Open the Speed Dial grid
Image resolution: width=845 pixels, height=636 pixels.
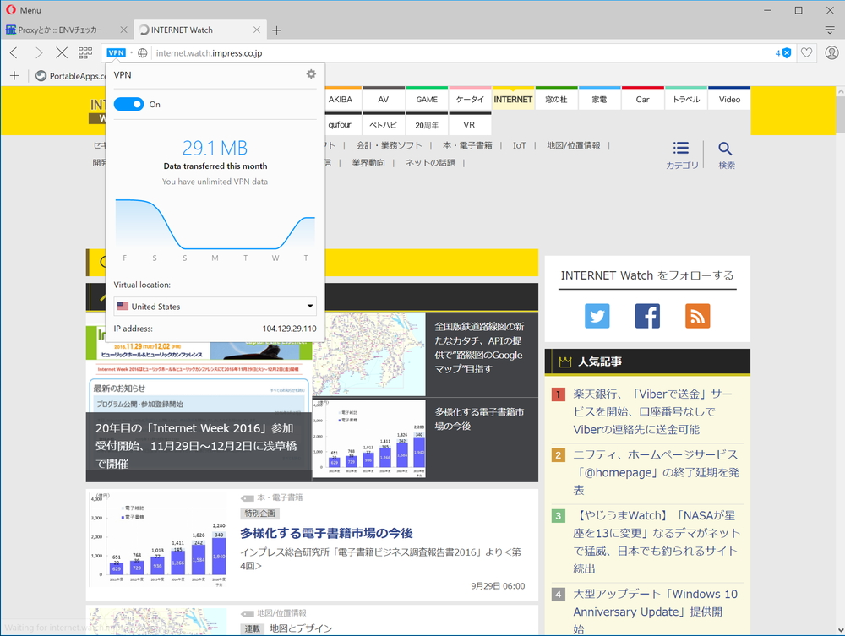85,52
